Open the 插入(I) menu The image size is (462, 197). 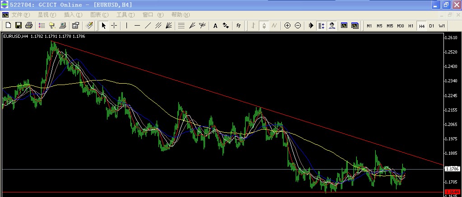tap(73, 15)
